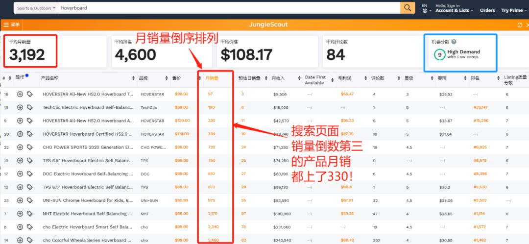The height and width of the screenshot is (244, 529).
Task: Open Account & Lists menu
Action: (x=454, y=8)
